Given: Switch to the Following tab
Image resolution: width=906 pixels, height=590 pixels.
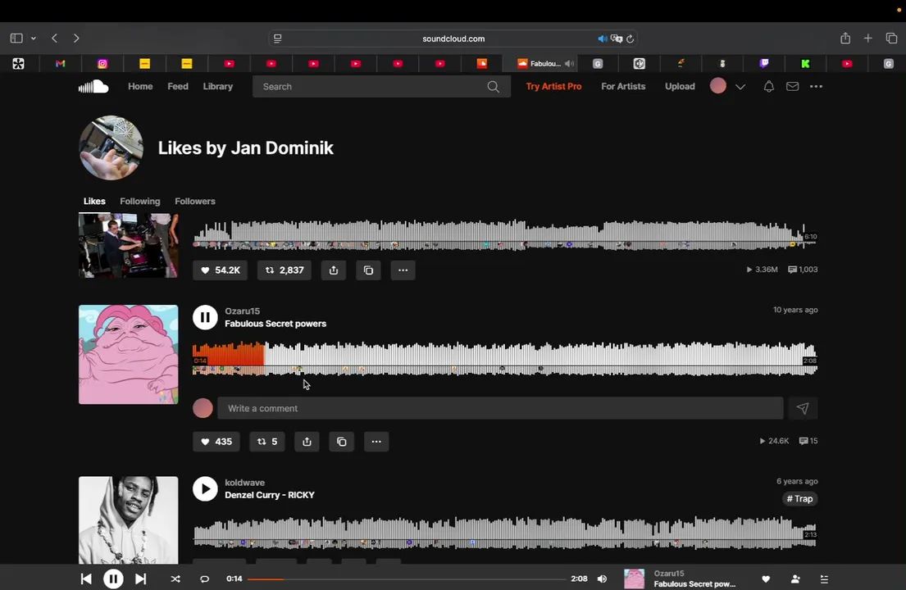Looking at the screenshot, I should (140, 202).
